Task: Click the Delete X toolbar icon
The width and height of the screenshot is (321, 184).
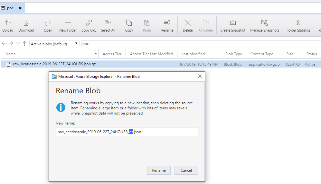Action: 188,23
